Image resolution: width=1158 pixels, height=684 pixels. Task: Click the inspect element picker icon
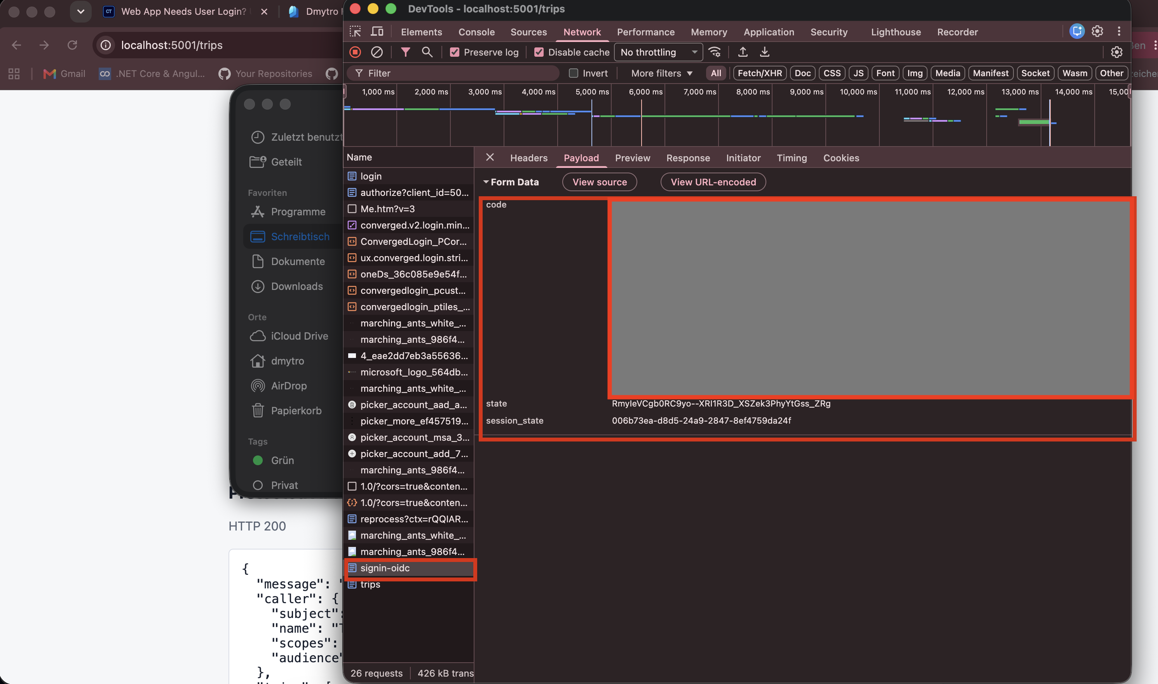tap(355, 31)
